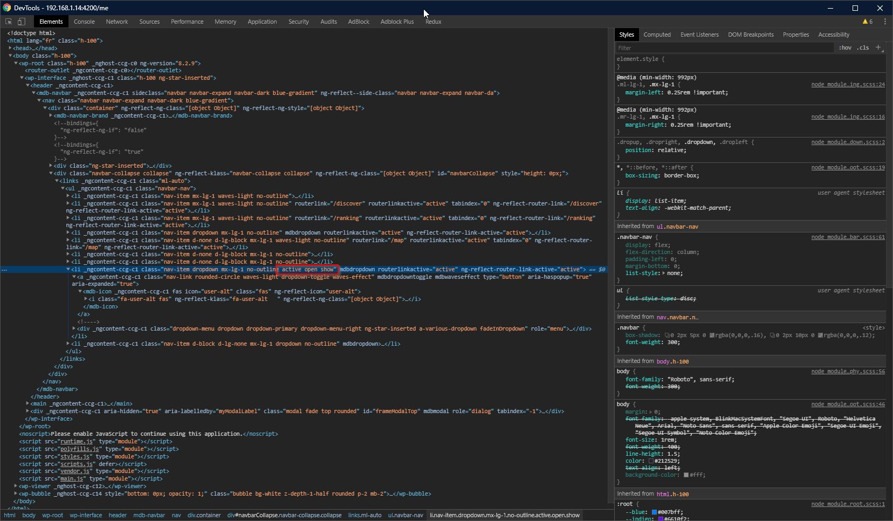The image size is (893, 521).
Task: Switch to DOM Breakpoints pane
Action: [751, 35]
